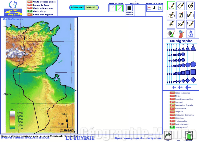Increase line thickness with plus button
Screen dimensions: 199x143
(x=160, y=8)
